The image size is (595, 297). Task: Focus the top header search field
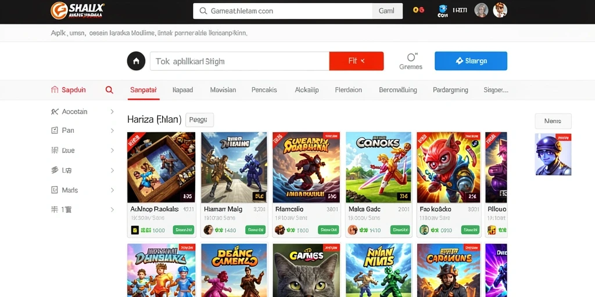point(283,11)
